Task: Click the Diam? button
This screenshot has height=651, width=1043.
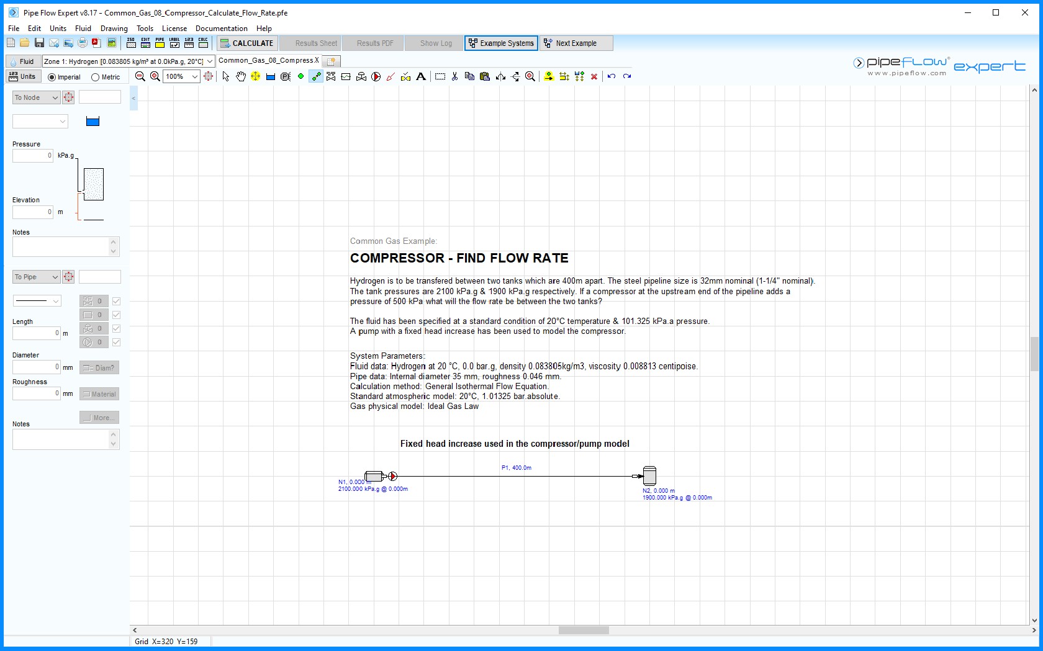Action: [x=99, y=367]
